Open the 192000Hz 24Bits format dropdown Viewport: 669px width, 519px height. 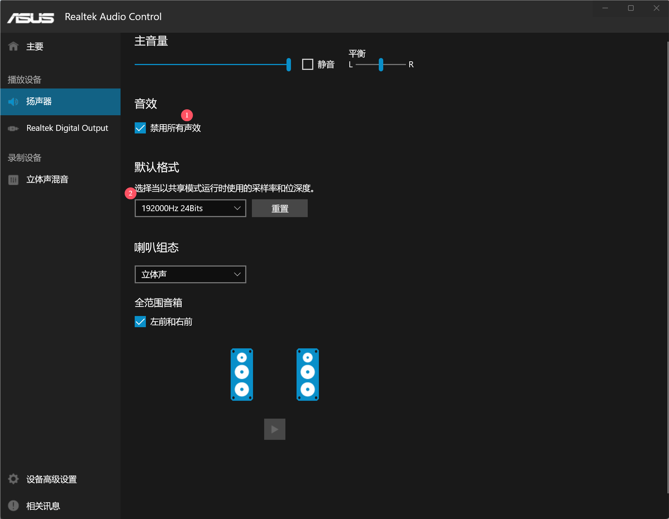point(190,208)
